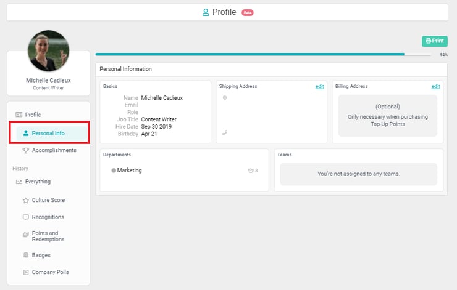
Task: Click the Culture Score star icon
Action: (25, 201)
